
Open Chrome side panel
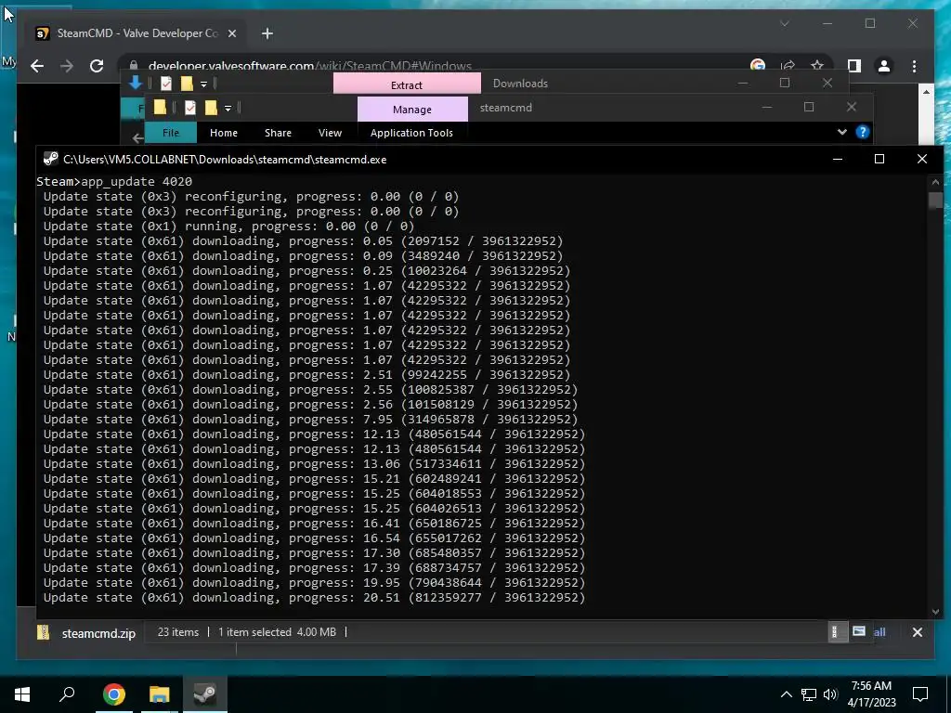[854, 66]
